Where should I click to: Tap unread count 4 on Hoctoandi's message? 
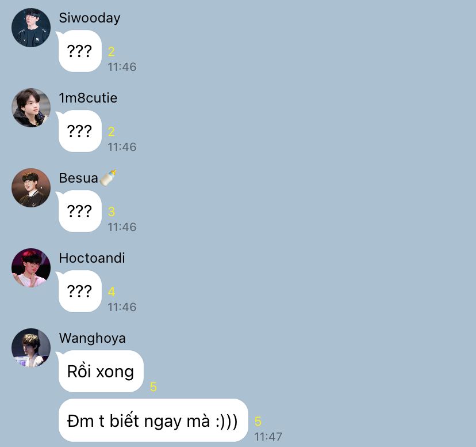112,292
